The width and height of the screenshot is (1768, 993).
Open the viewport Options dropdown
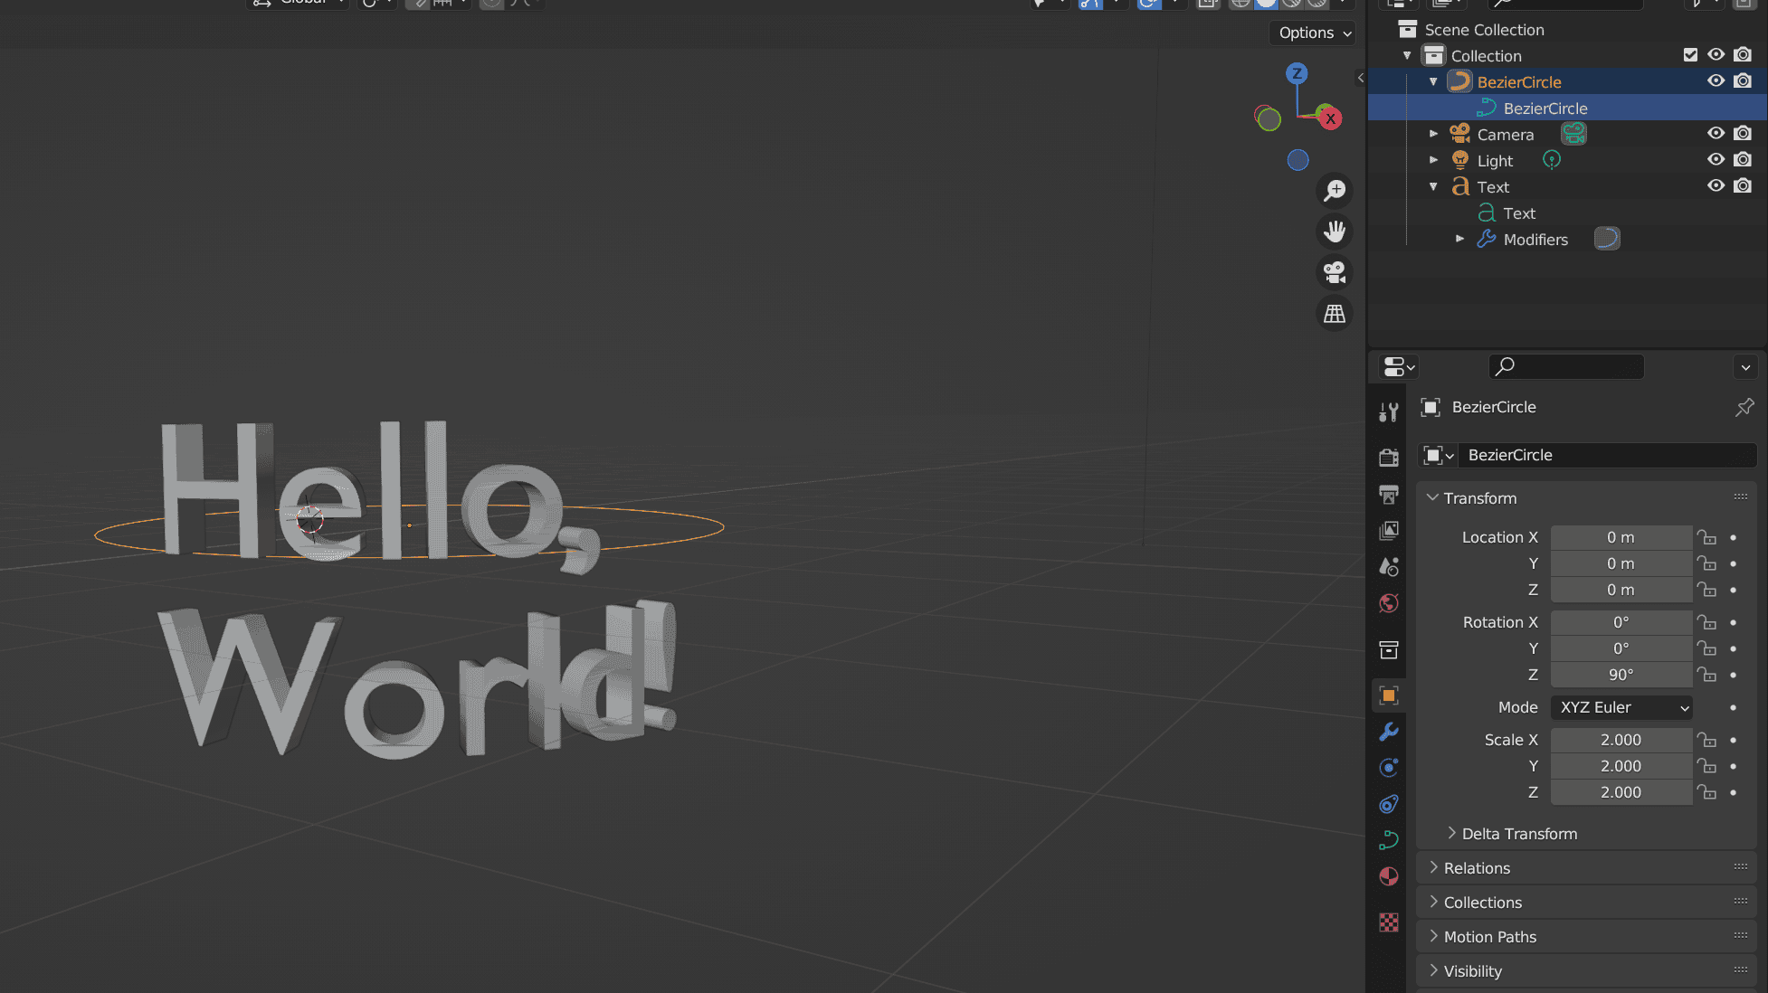tap(1314, 33)
